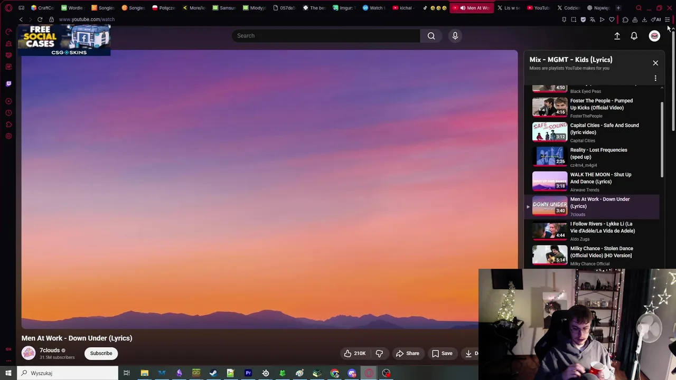
Task: Open Extensions puzzle icon in sidebar
Action: [8, 125]
